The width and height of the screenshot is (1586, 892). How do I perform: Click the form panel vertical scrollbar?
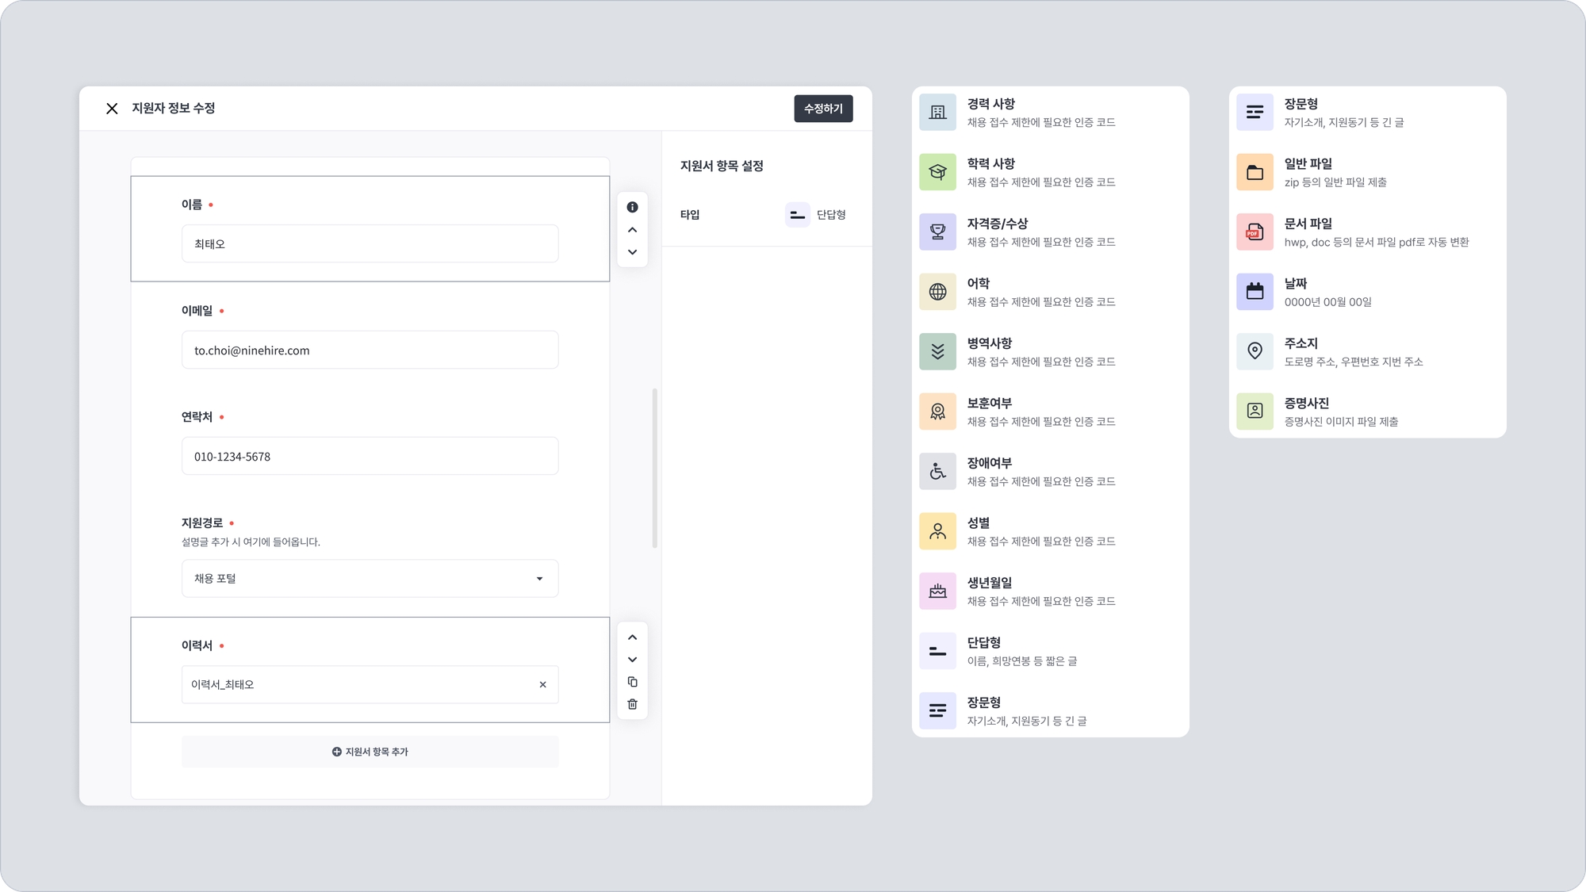654,468
